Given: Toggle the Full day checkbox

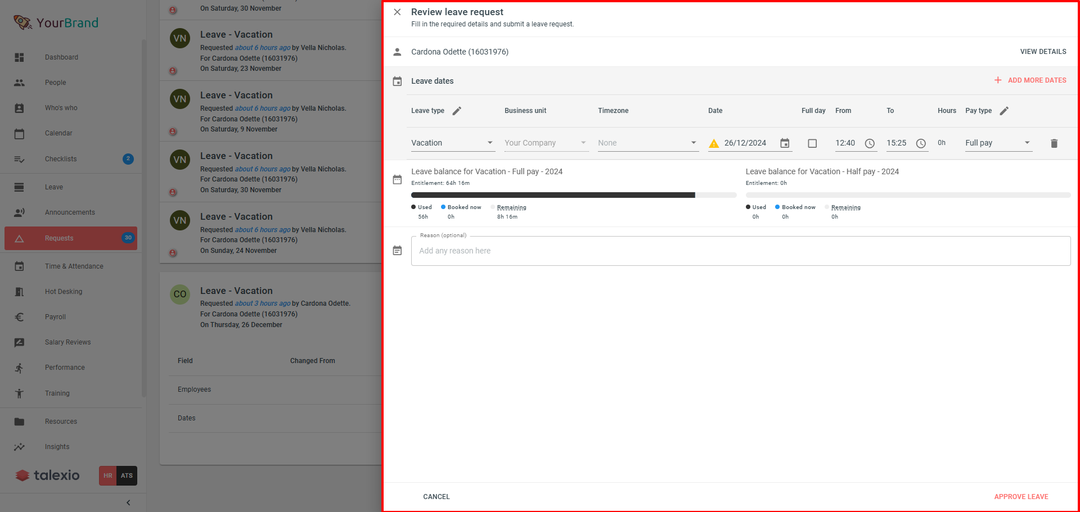Looking at the screenshot, I should tap(812, 143).
